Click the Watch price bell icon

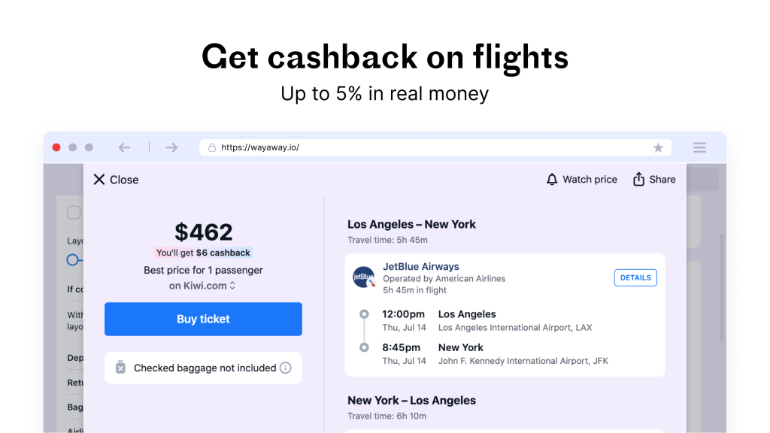point(552,180)
